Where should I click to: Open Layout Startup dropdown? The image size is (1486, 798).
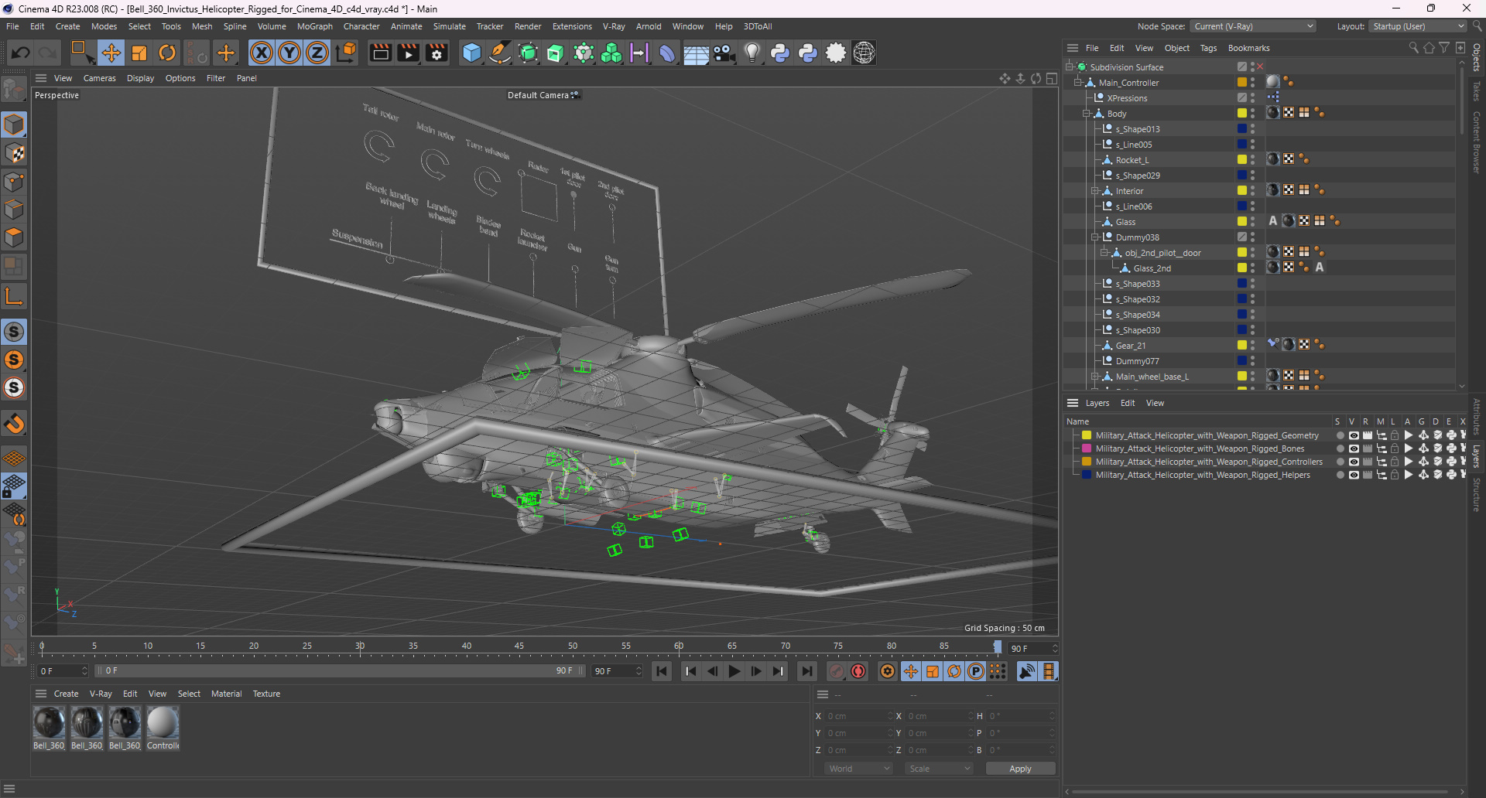1418,26
